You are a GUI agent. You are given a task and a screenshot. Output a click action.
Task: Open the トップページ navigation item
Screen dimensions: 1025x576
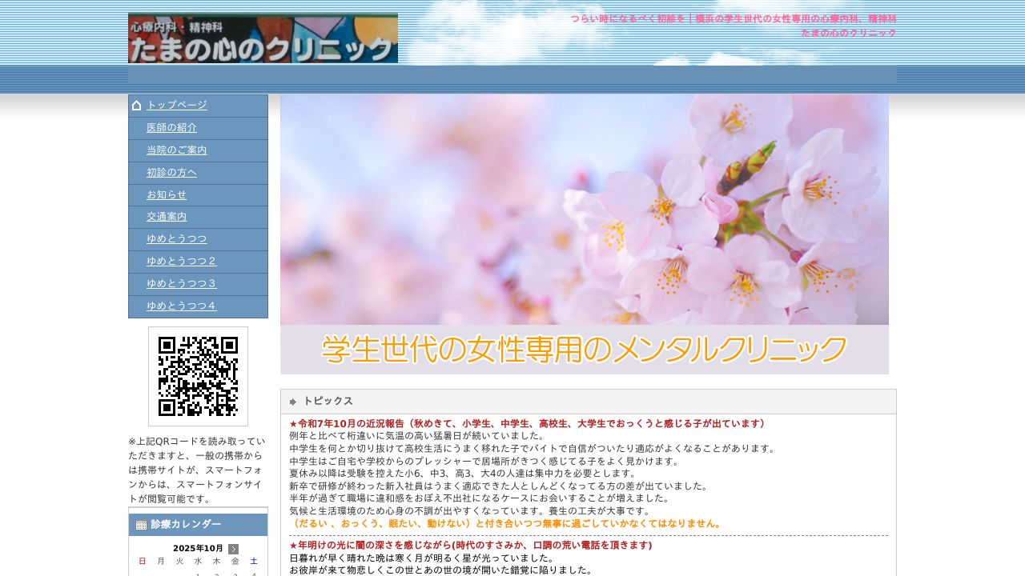click(176, 105)
